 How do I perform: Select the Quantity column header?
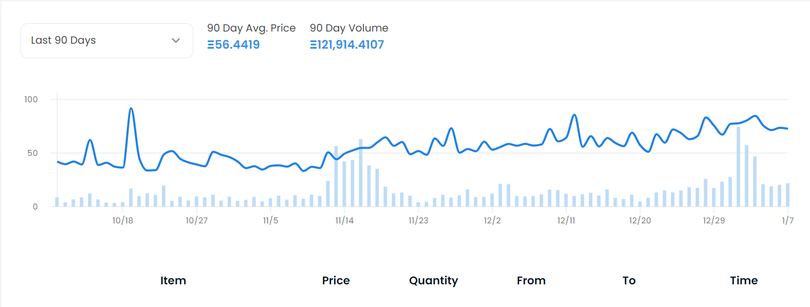[x=433, y=280]
